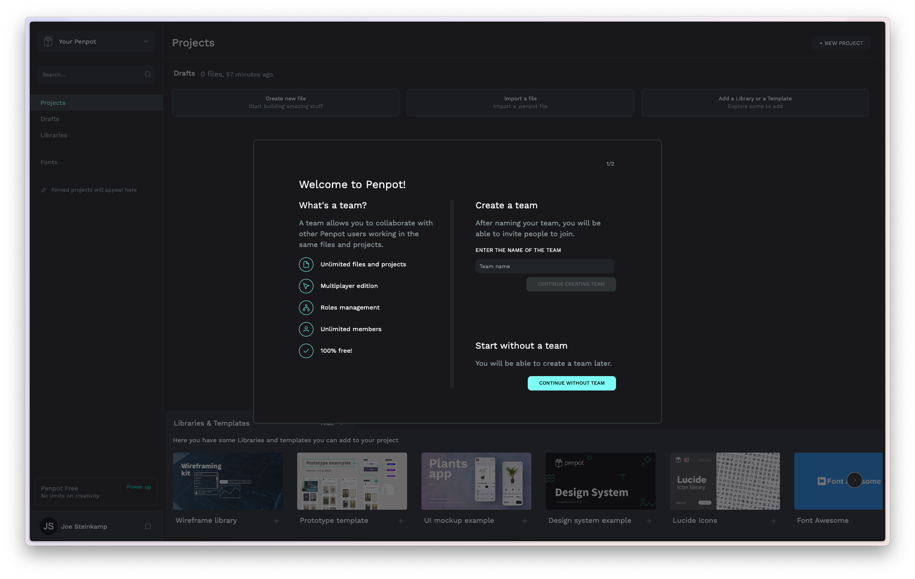Click Continue Without Team button
The image size is (915, 579).
(571, 383)
